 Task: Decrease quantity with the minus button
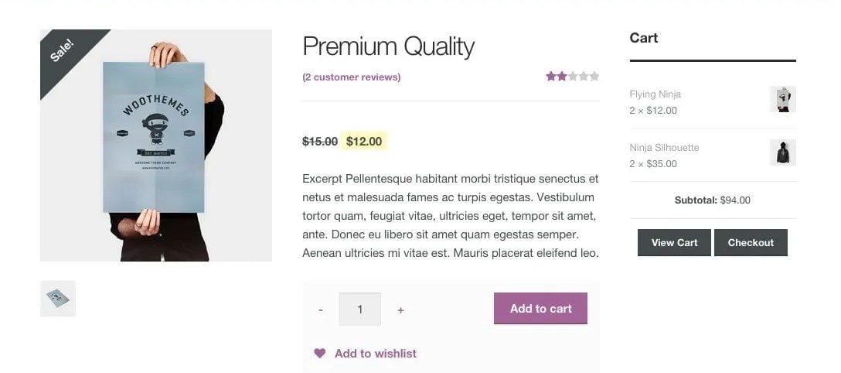tap(321, 310)
